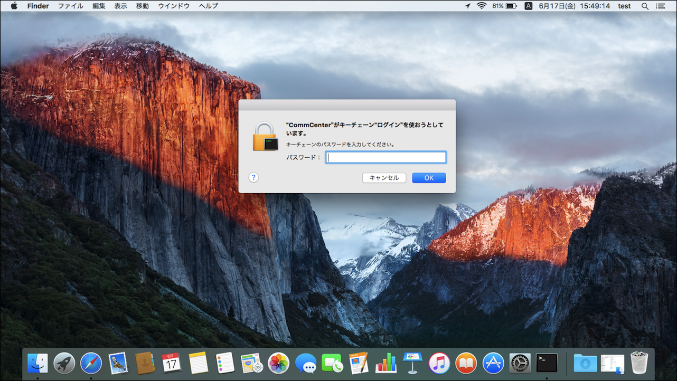Click location services arrow in menu bar

pyautogui.click(x=467, y=6)
